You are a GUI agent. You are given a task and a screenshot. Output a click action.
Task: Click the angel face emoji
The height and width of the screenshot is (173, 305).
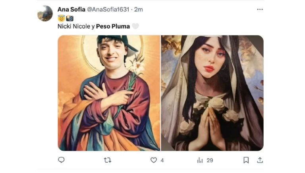[61, 18]
